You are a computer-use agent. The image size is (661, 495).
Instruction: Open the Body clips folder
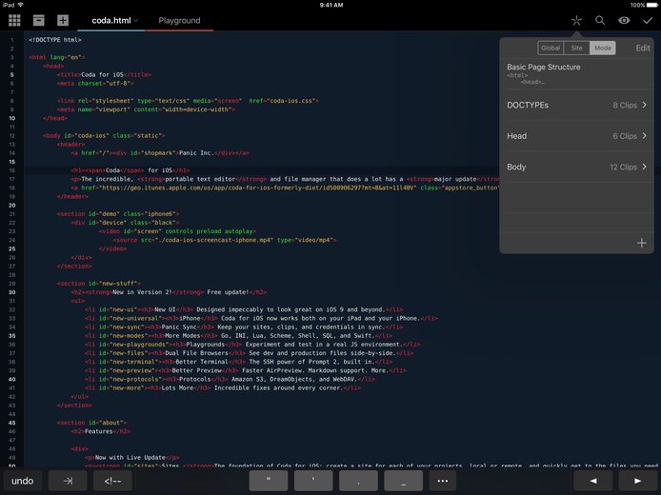pyautogui.click(x=576, y=167)
